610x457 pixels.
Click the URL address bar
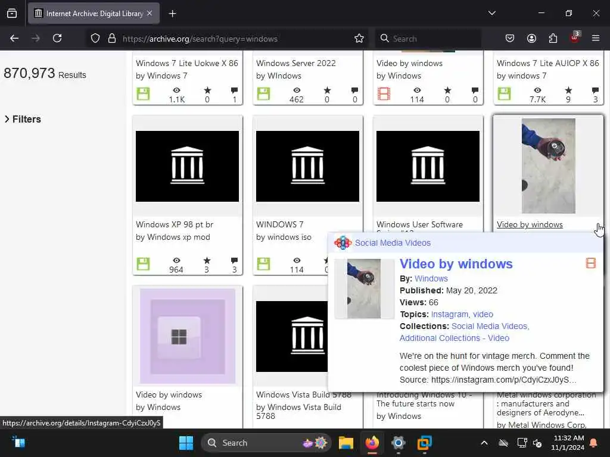tap(226, 39)
